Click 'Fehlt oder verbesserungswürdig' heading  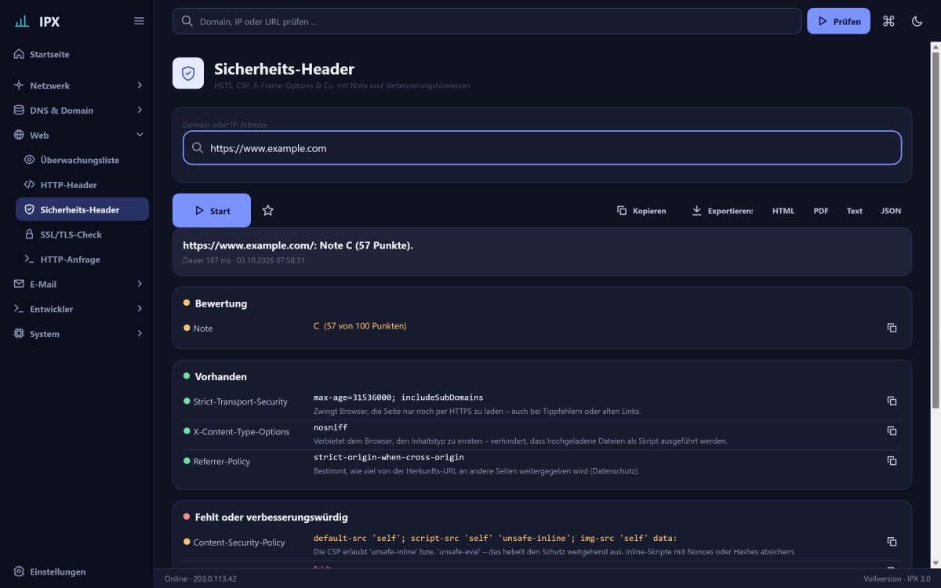pyautogui.click(x=271, y=517)
